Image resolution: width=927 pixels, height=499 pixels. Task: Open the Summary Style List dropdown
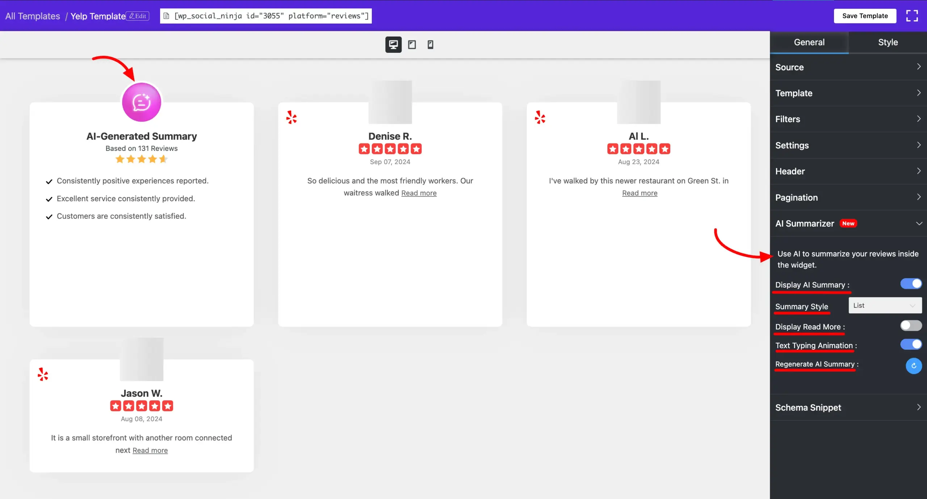click(885, 306)
